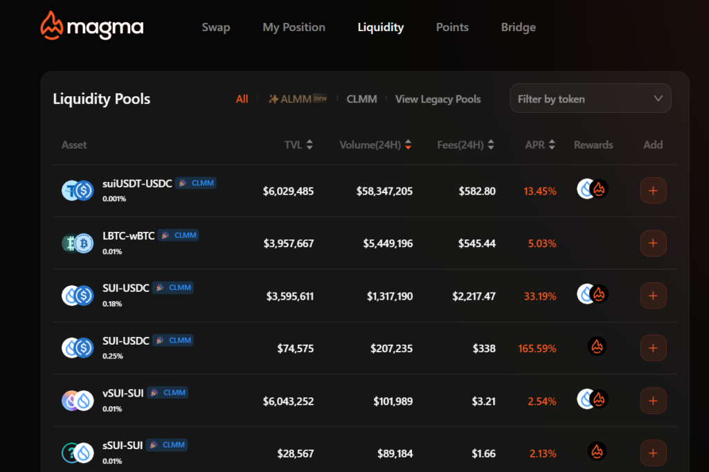Click reward icon for SUI-USDC 0.25% pool
This screenshot has width=709, height=472.
[598, 347]
